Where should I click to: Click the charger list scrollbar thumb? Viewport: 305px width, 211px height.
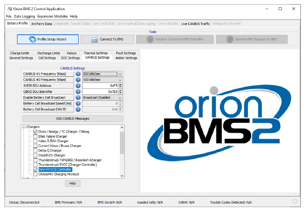point(122,143)
